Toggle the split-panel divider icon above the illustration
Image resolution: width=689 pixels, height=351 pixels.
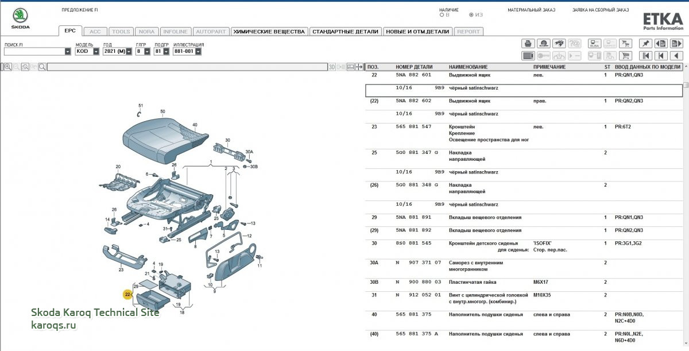tap(359, 67)
